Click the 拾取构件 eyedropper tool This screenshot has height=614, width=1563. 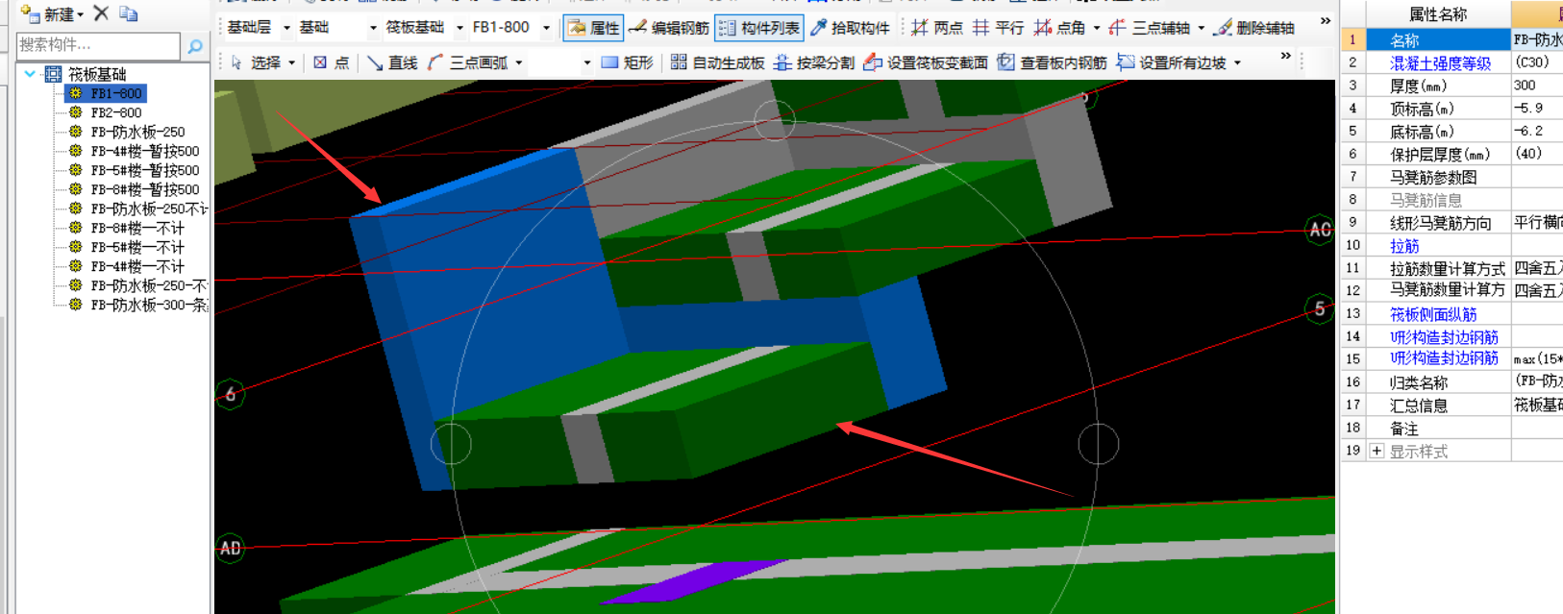point(851,28)
